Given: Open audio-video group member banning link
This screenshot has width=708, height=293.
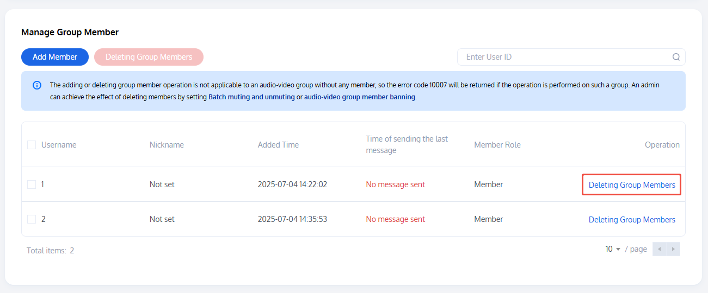Looking at the screenshot, I should click(360, 97).
